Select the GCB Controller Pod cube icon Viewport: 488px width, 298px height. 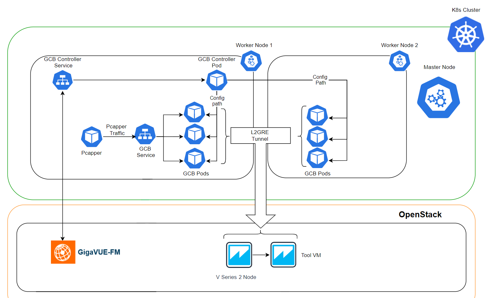tap(217, 80)
